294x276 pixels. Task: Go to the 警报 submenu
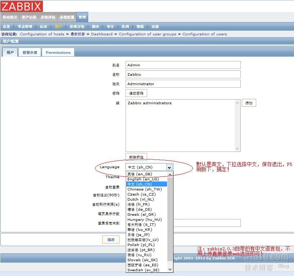click(140, 26)
